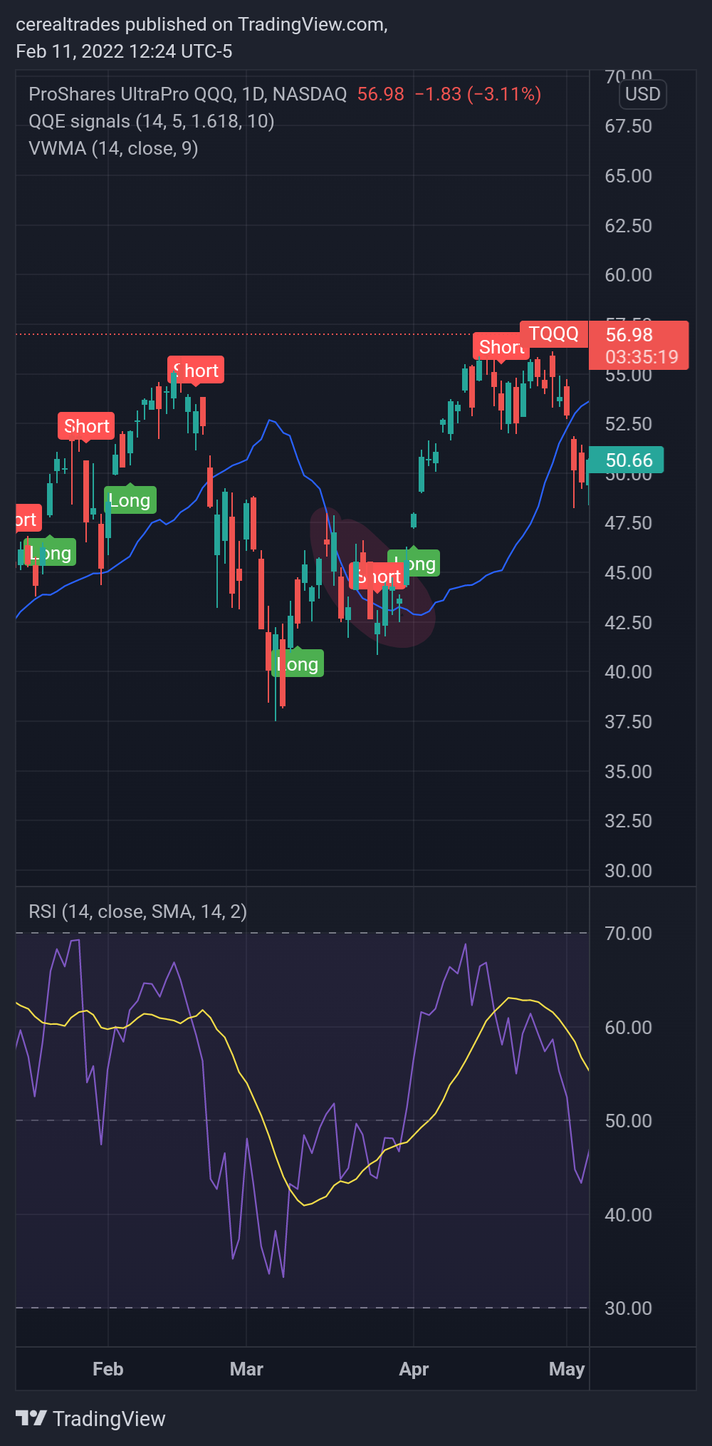Screen dimensions: 712x1446
Task: Click the Short label inside the shaded ellipse
Action: click(379, 576)
